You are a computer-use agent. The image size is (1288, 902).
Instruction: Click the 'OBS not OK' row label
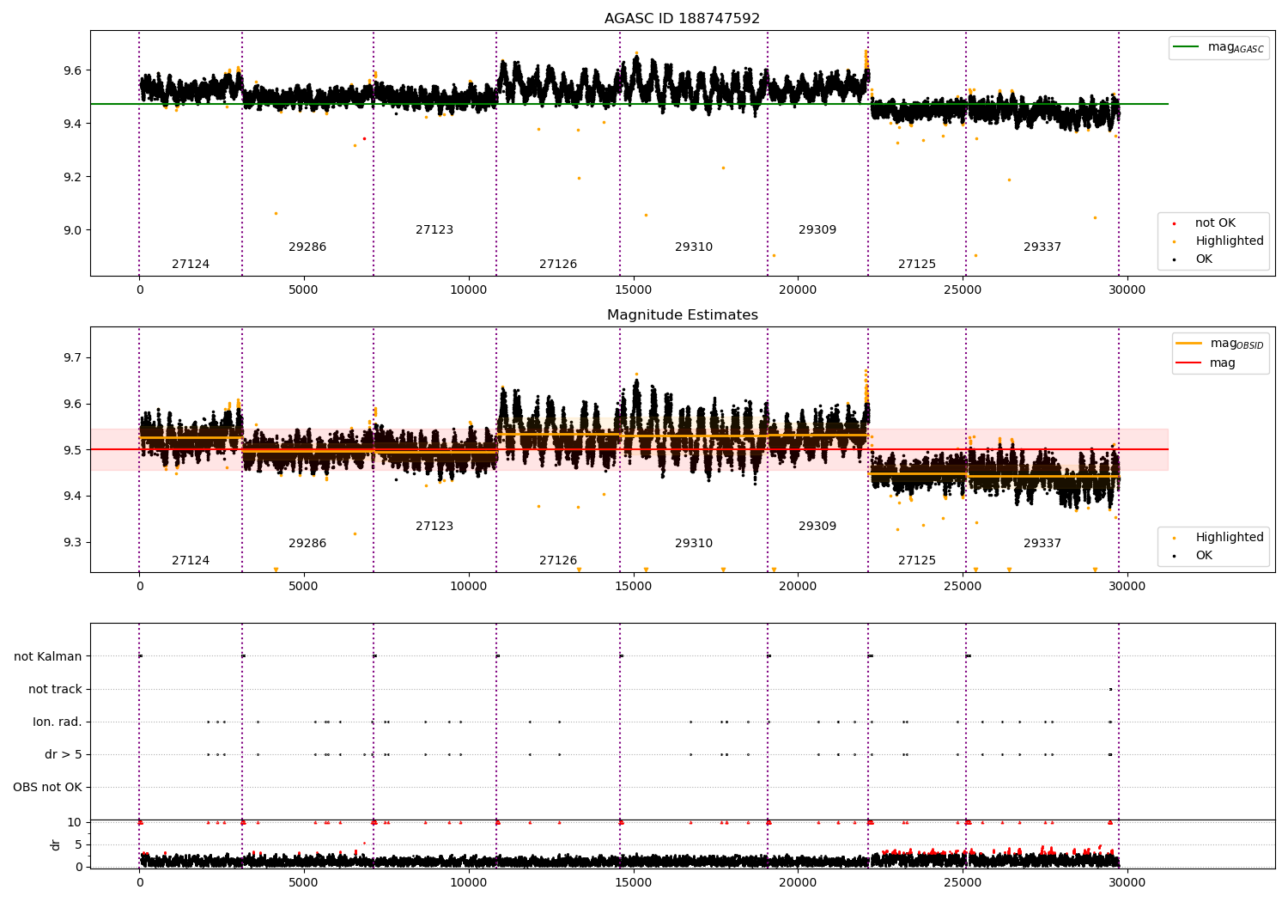tap(48, 787)
